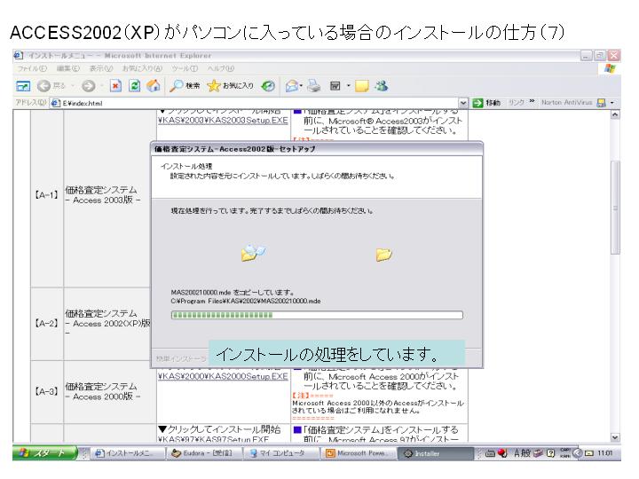Click the scrollbar up arrow
The width and height of the screenshot is (639, 479).
[615, 114]
